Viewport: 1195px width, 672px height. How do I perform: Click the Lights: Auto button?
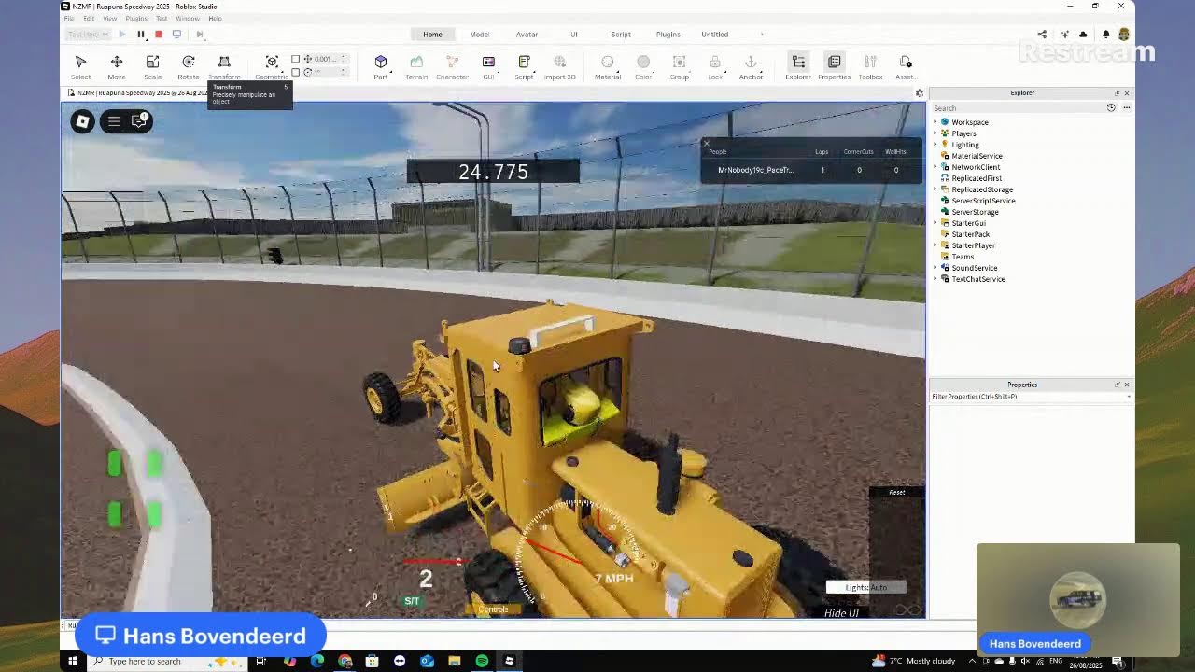click(x=865, y=587)
